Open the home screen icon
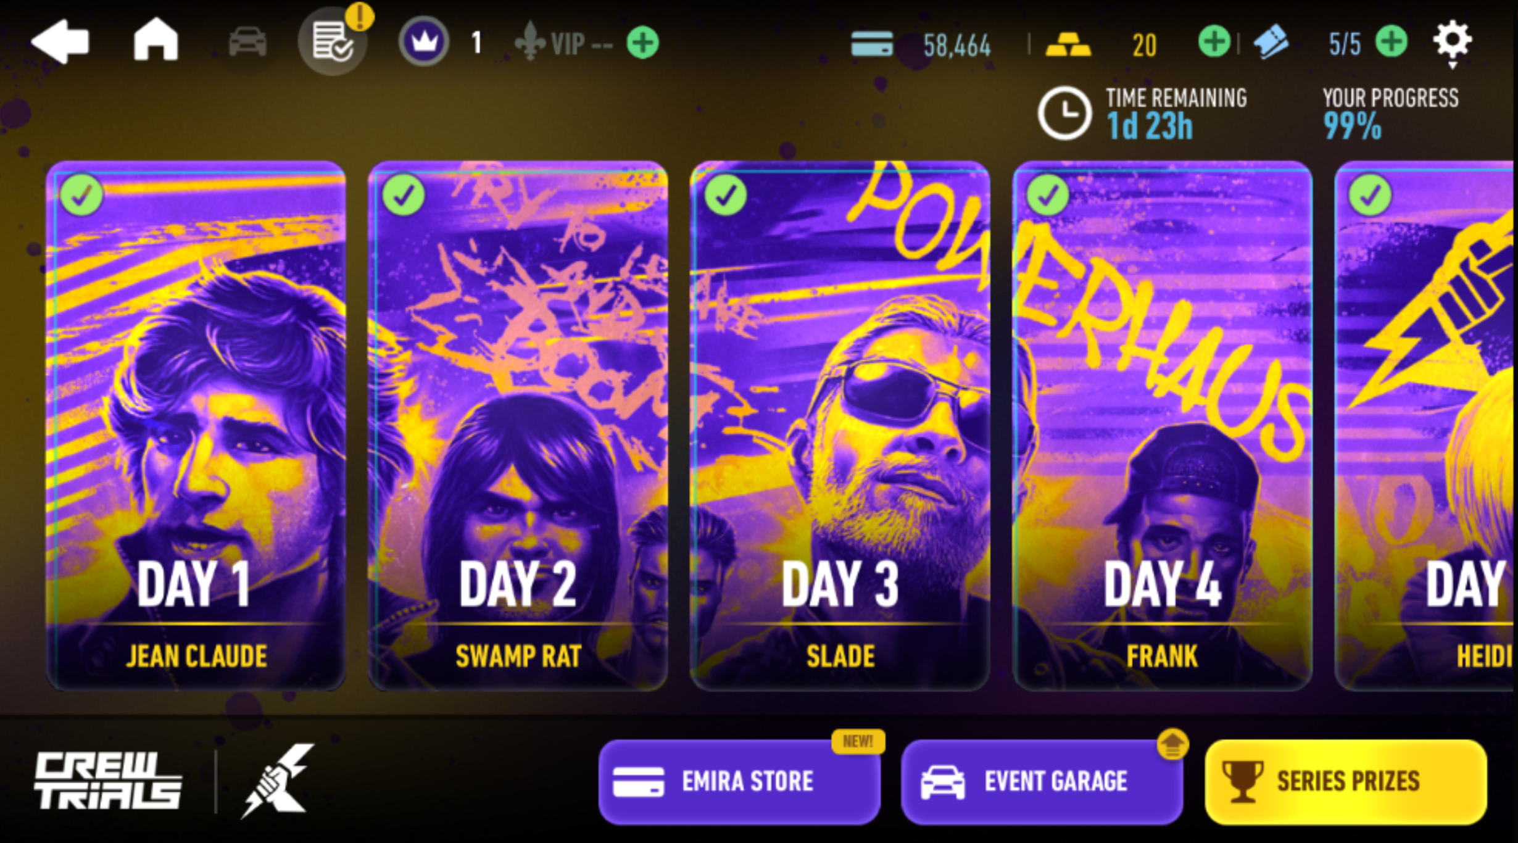 pos(156,39)
